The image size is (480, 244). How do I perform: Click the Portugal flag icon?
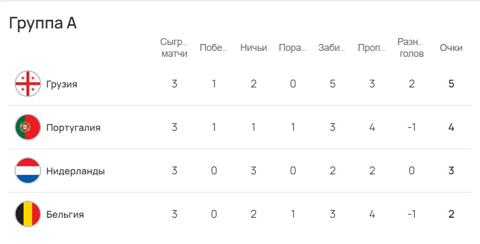(28, 127)
